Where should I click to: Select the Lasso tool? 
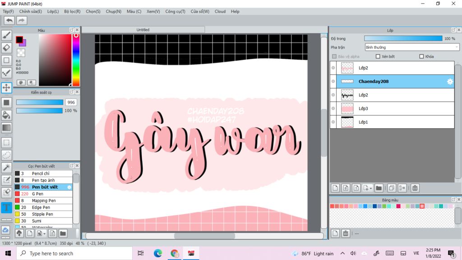pyautogui.click(x=6, y=155)
